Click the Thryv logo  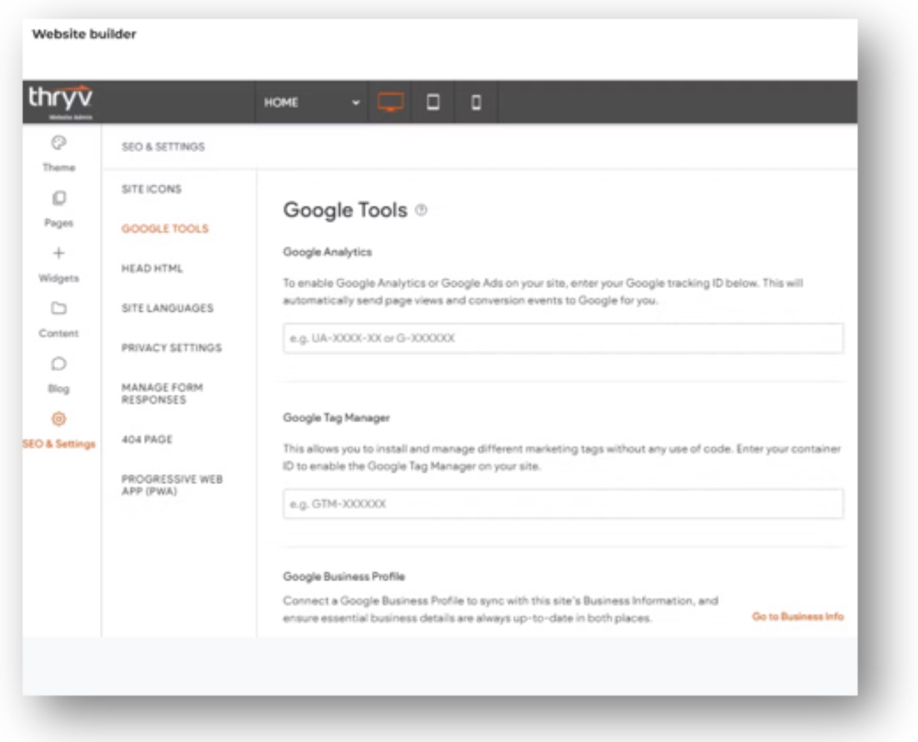tap(60, 99)
